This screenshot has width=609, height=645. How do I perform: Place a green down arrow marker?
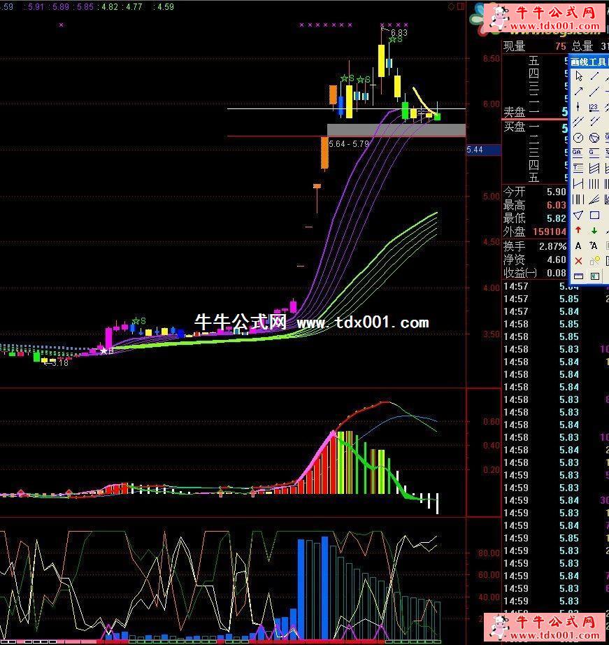tap(594, 230)
